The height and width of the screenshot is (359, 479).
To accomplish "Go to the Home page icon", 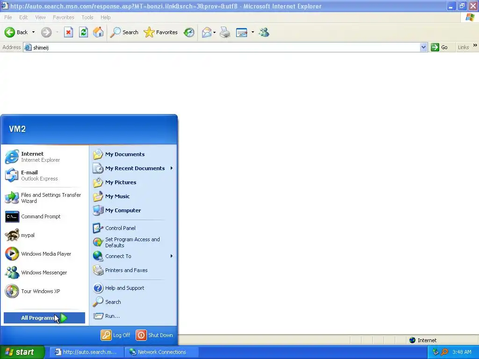I will click(x=98, y=32).
